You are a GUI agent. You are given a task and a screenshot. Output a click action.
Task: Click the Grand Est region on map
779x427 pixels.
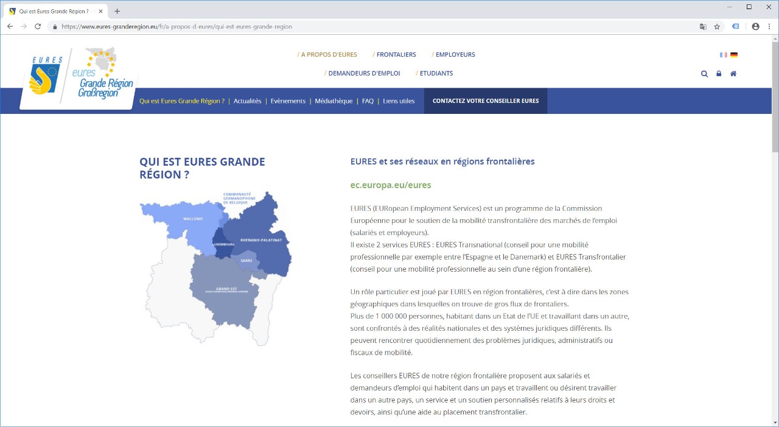(x=225, y=291)
